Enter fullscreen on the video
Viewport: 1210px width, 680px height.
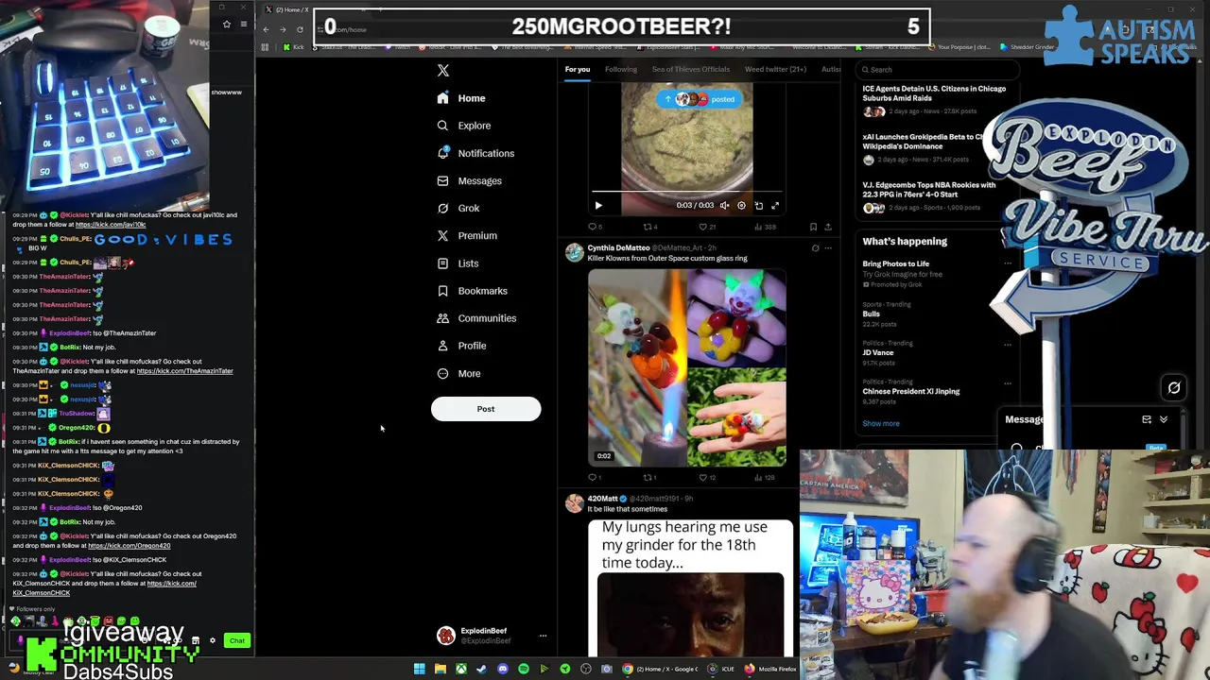point(775,205)
